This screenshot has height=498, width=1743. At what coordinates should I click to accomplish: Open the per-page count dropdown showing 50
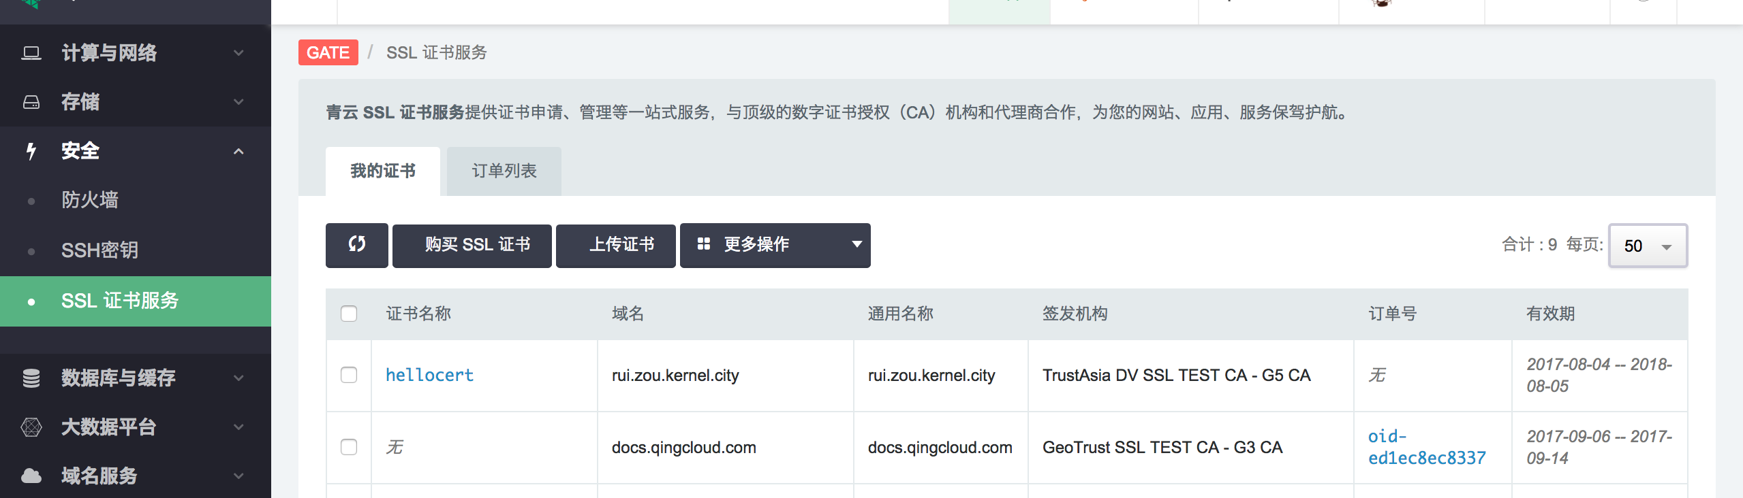click(x=1647, y=246)
